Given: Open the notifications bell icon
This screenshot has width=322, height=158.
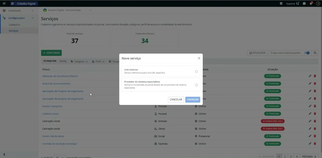Looking at the screenshot, I should (311, 3).
